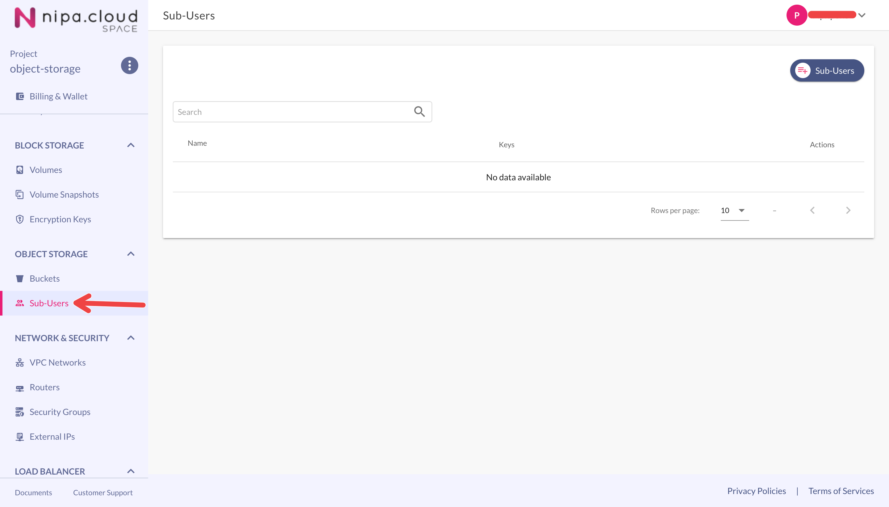Open the Customer Support link
The width and height of the screenshot is (889, 507).
(103, 493)
